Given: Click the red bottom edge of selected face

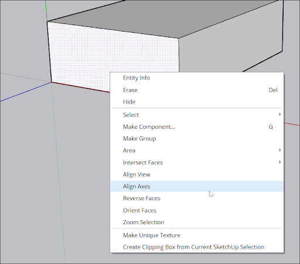Looking at the screenshot, I should (80, 87).
